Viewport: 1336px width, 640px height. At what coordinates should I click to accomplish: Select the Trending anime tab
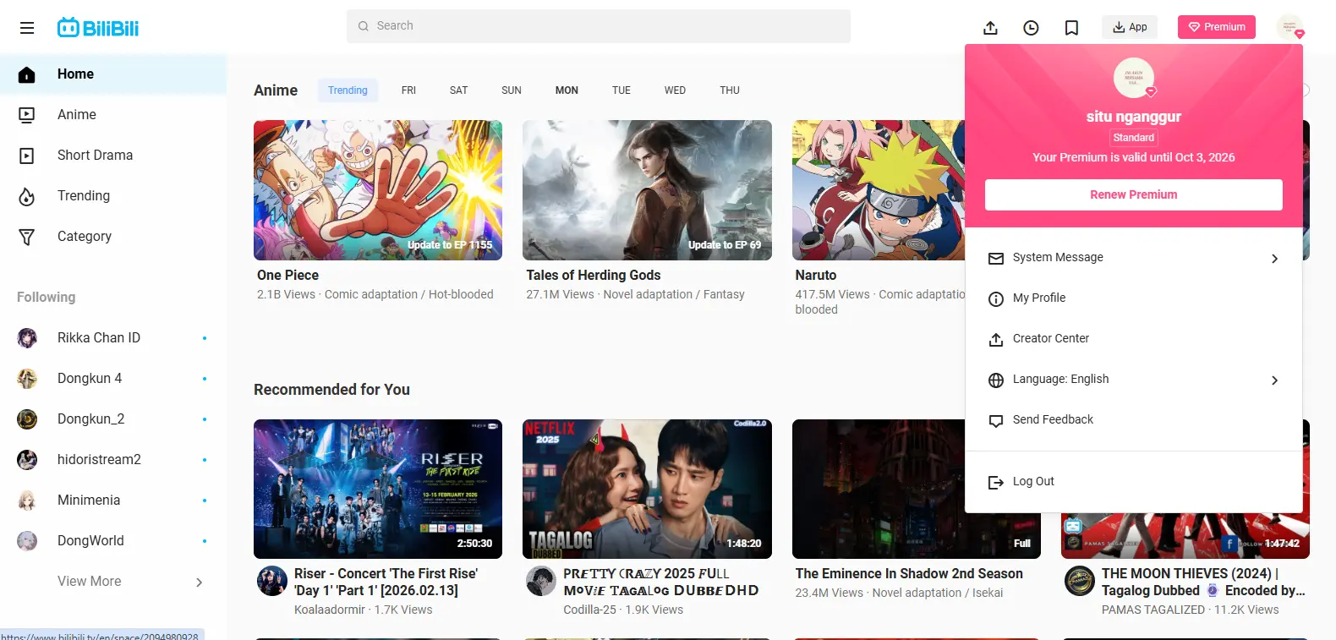click(x=348, y=90)
